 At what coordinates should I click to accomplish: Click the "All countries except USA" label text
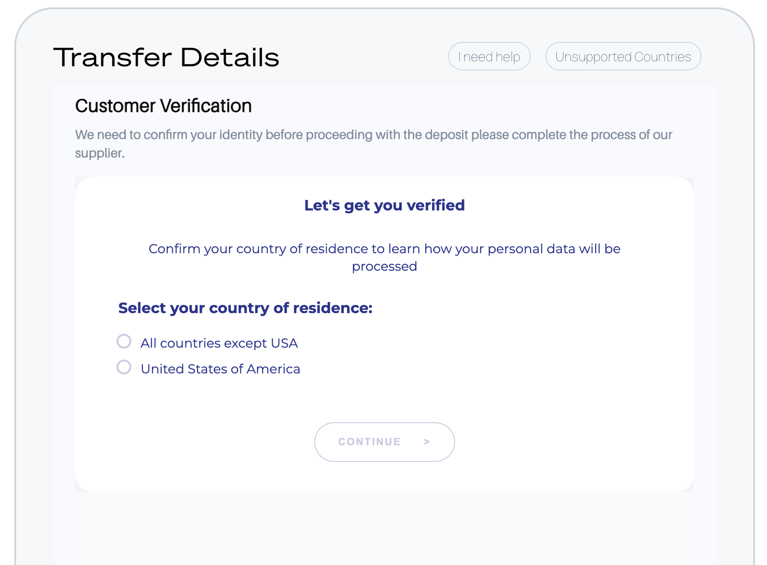pos(219,344)
